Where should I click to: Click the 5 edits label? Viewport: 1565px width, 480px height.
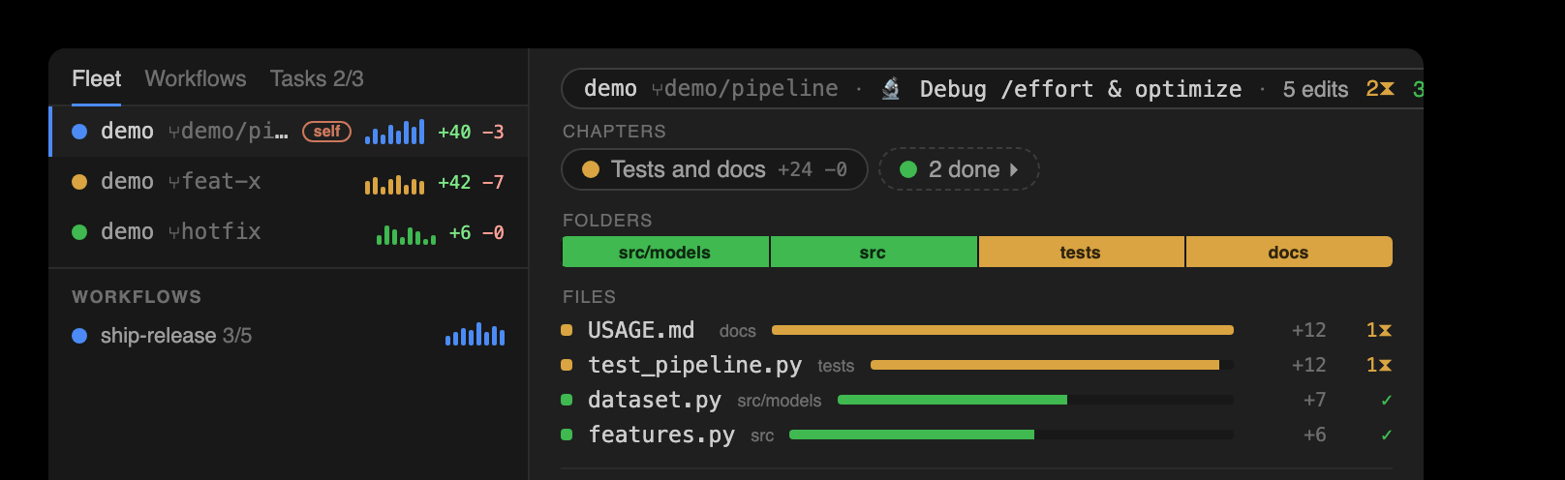pyautogui.click(x=1315, y=89)
